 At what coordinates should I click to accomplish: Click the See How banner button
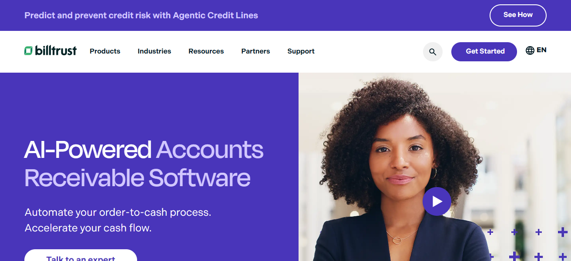[x=518, y=15]
